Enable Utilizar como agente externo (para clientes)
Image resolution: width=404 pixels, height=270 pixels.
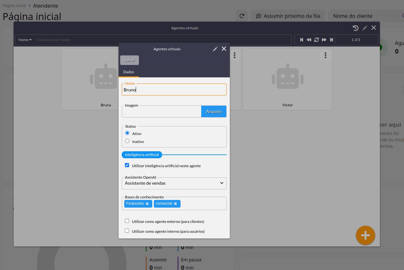[x=127, y=221]
